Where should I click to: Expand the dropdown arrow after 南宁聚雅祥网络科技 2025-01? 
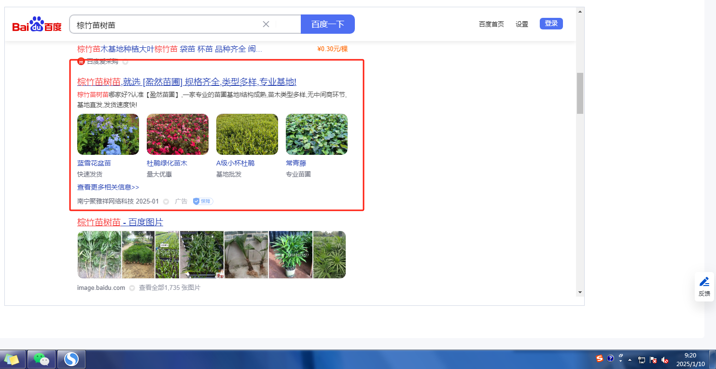click(166, 202)
